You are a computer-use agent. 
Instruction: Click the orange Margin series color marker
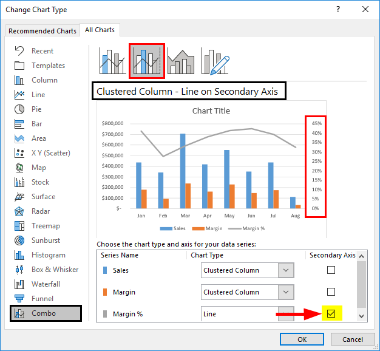pyautogui.click(x=105, y=292)
